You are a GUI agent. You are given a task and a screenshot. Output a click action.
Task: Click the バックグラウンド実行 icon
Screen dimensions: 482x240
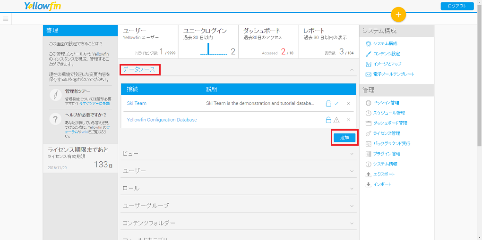tap(368, 144)
